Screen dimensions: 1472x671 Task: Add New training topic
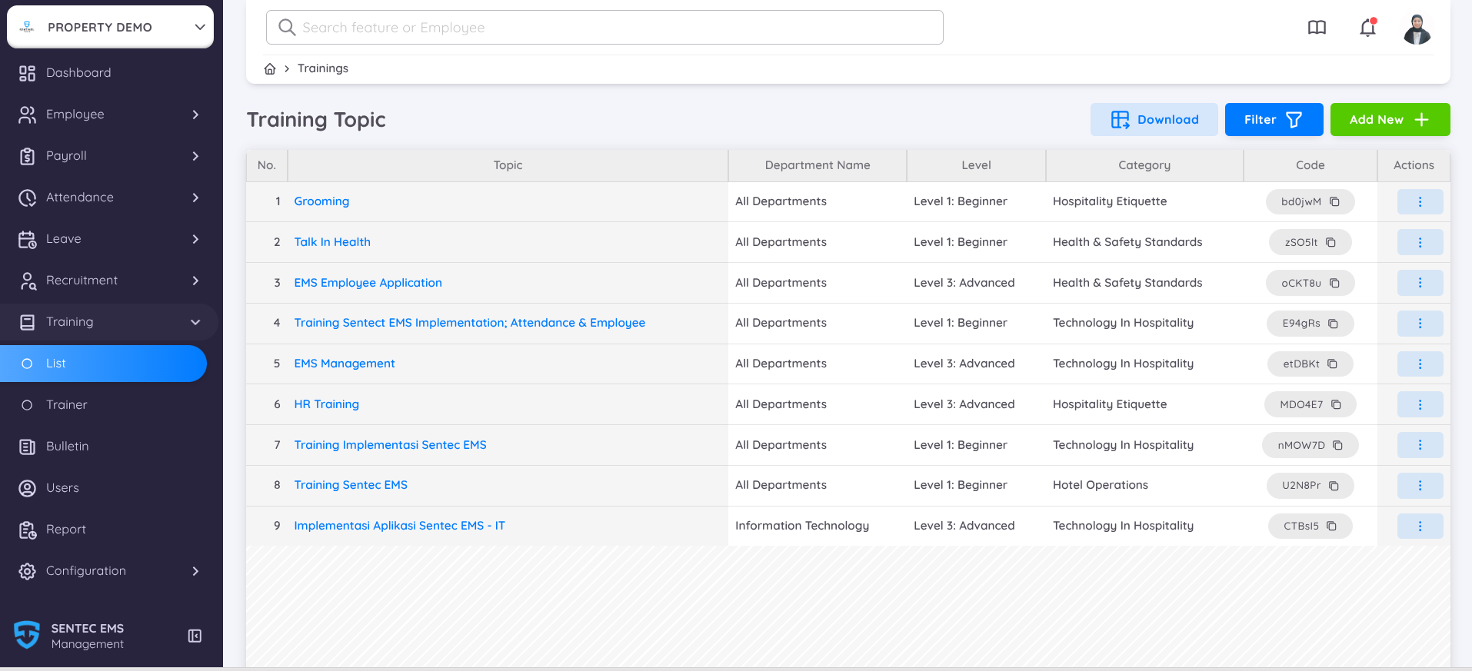pos(1390,120)
